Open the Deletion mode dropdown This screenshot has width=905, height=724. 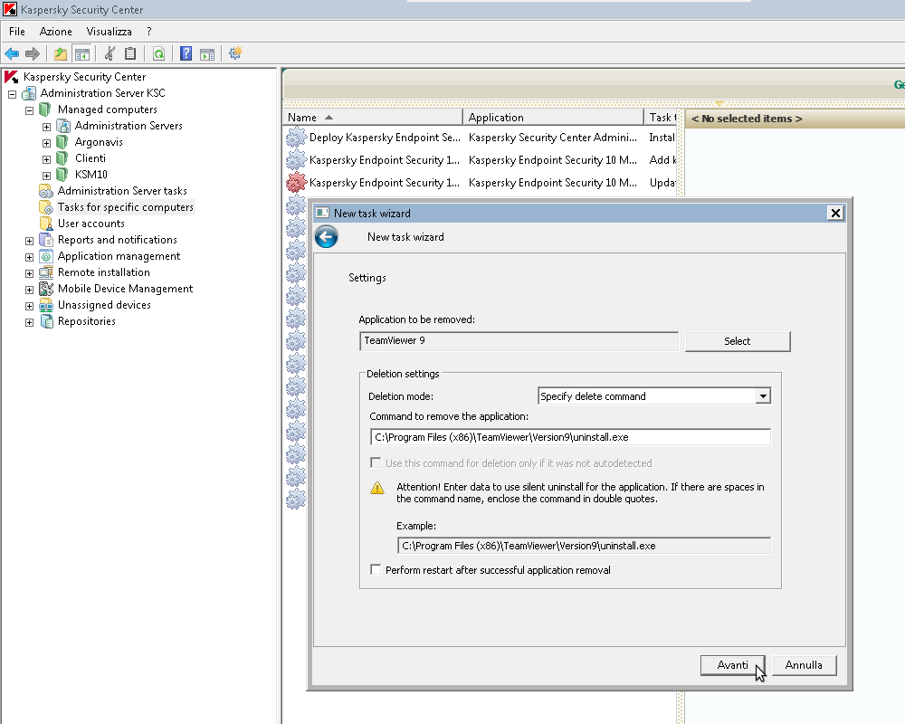pos(763,396)
